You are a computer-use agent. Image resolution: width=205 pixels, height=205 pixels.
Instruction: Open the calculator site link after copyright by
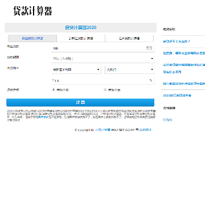point(102,130)
